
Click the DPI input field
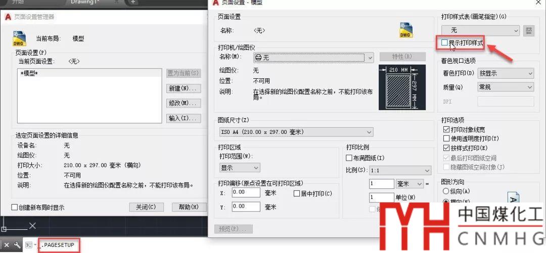click(x=506, y=102)
